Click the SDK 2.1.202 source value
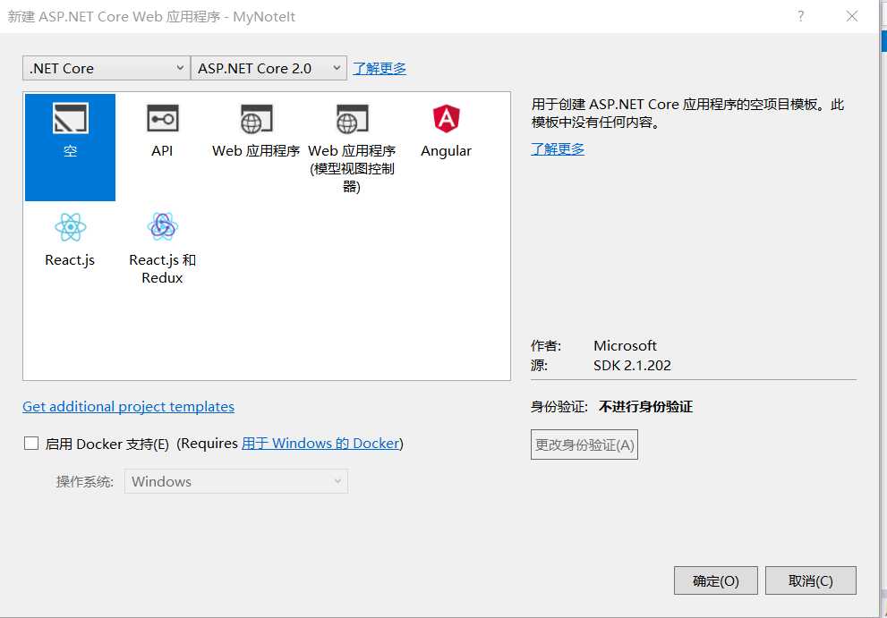 click(632, 365)
